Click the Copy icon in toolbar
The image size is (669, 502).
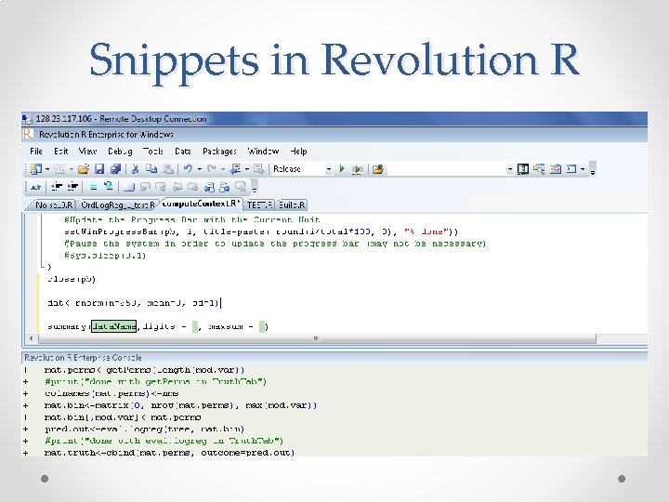coord(151,169)
